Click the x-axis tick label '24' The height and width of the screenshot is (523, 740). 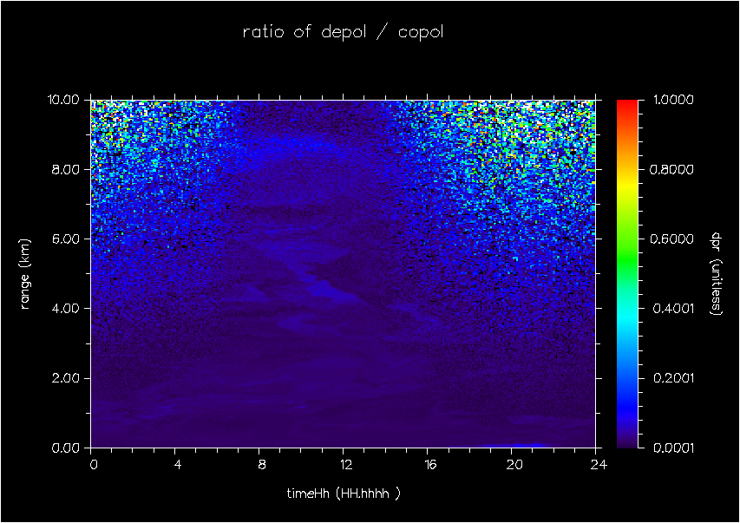(x=599, y=465)
